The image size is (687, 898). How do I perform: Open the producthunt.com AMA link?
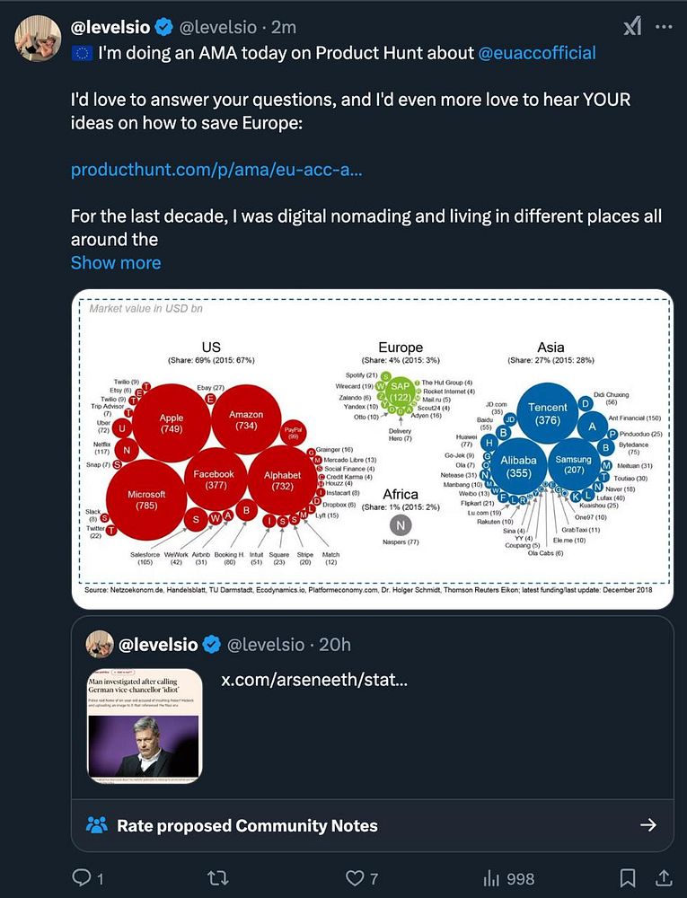tap(216, 170)
